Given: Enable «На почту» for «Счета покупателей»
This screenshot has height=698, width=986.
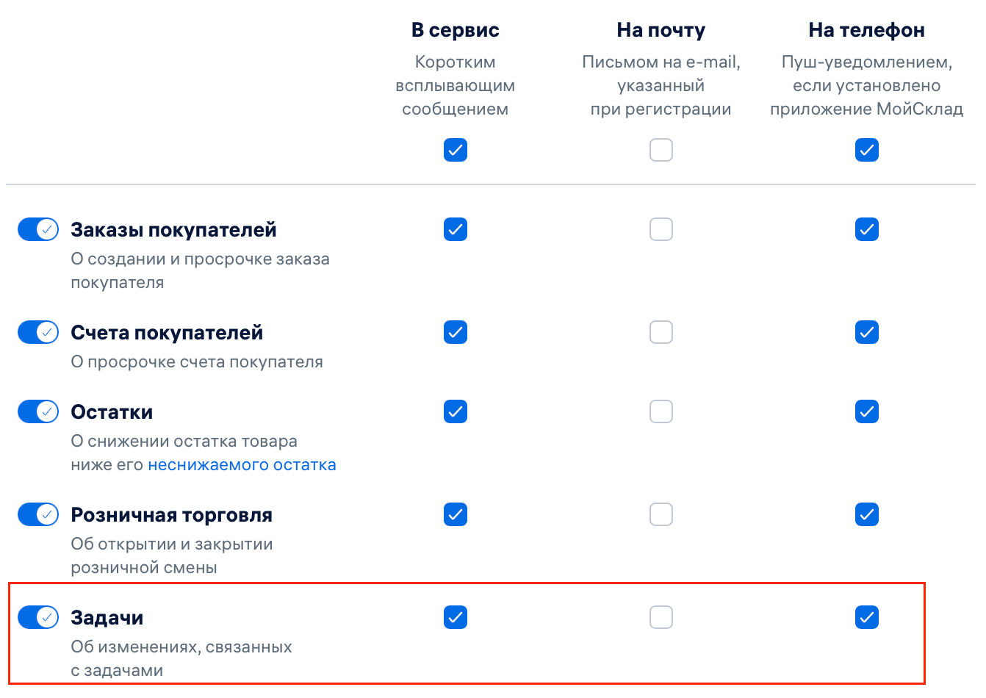Looking at the screenshot, I should pos(661,332).
